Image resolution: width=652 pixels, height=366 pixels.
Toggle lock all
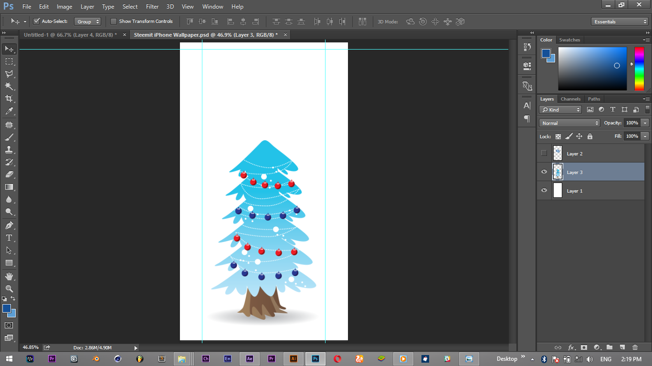point(590,136)
